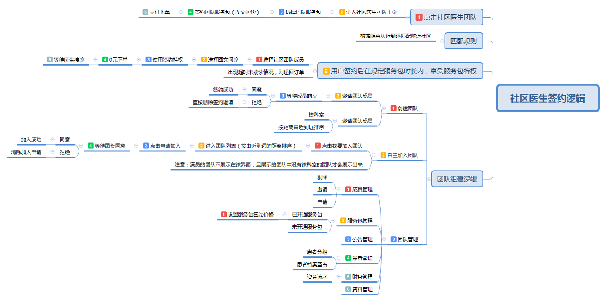Collapse the 创建团队 subtree via its toggle
606x301 pixels.
(384, 108)
